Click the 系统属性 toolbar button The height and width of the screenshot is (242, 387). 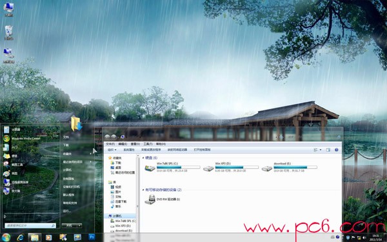129,150
